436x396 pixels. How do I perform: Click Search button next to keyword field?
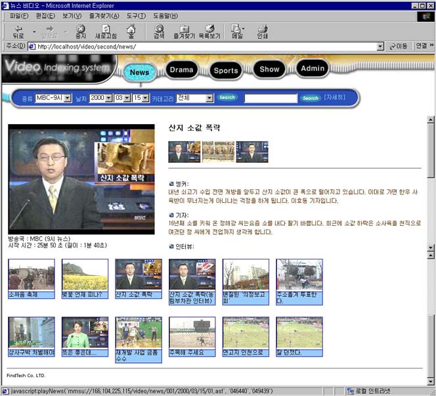point(310,99)
